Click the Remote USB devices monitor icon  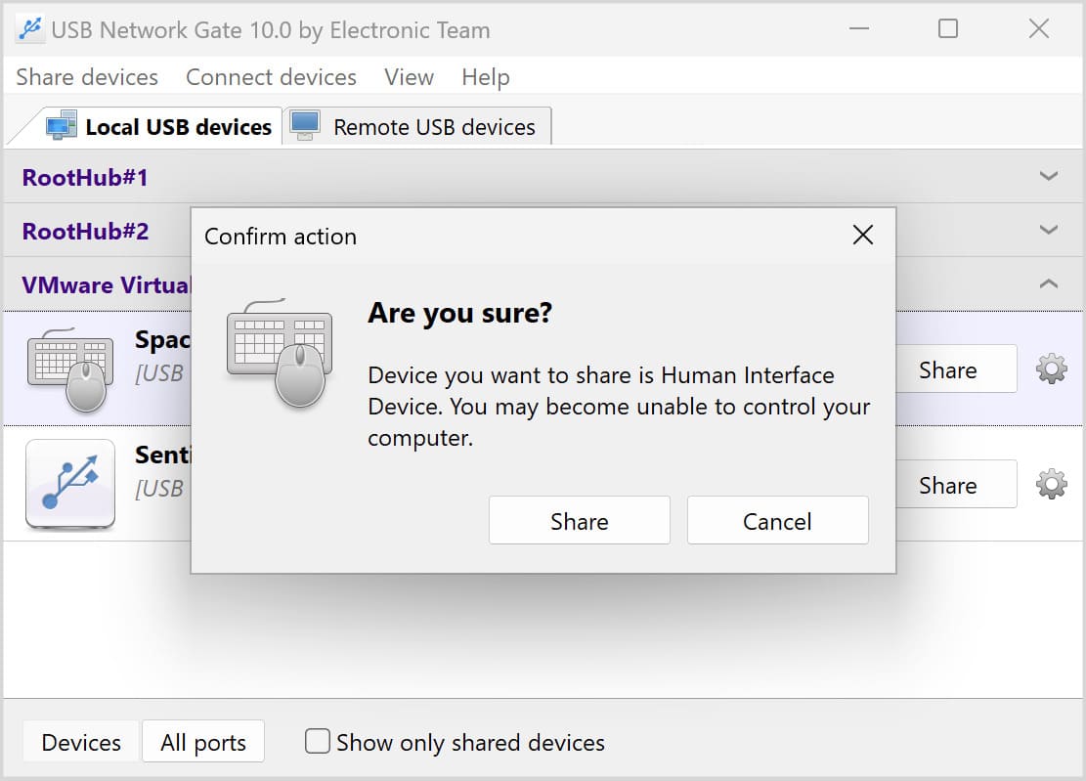point(304,125)
